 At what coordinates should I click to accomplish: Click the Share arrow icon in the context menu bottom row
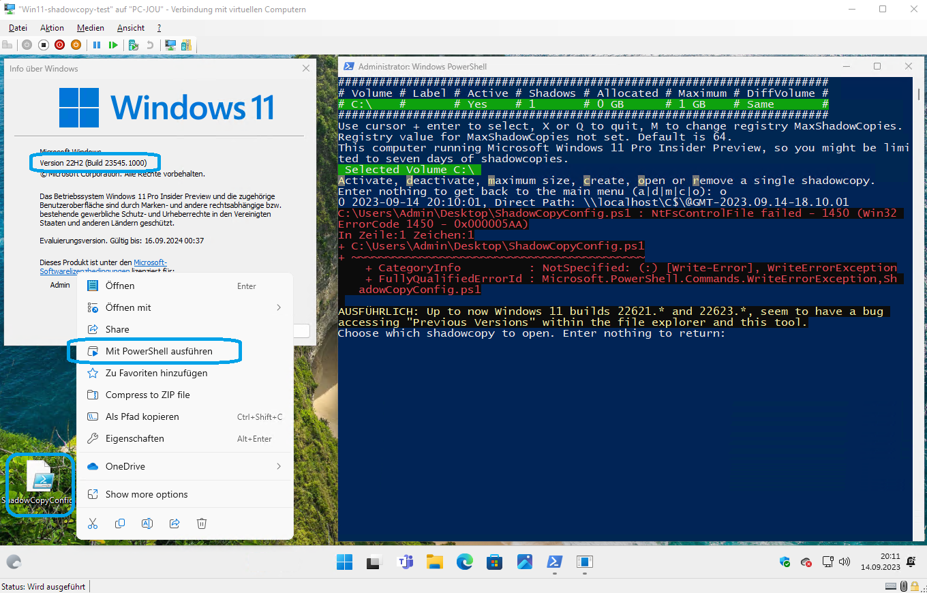tap(174, 523)
